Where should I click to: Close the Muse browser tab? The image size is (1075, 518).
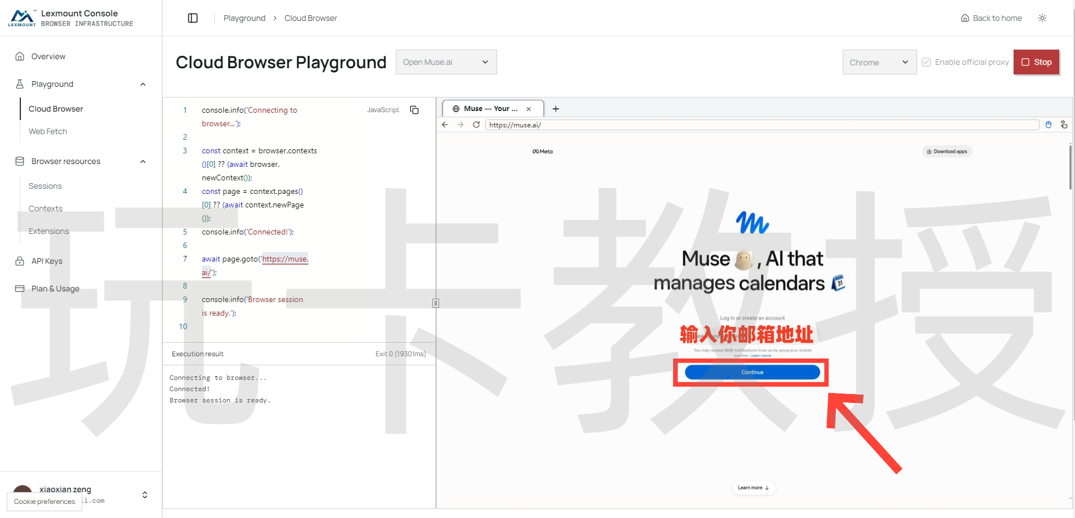[x=529, y=109]
